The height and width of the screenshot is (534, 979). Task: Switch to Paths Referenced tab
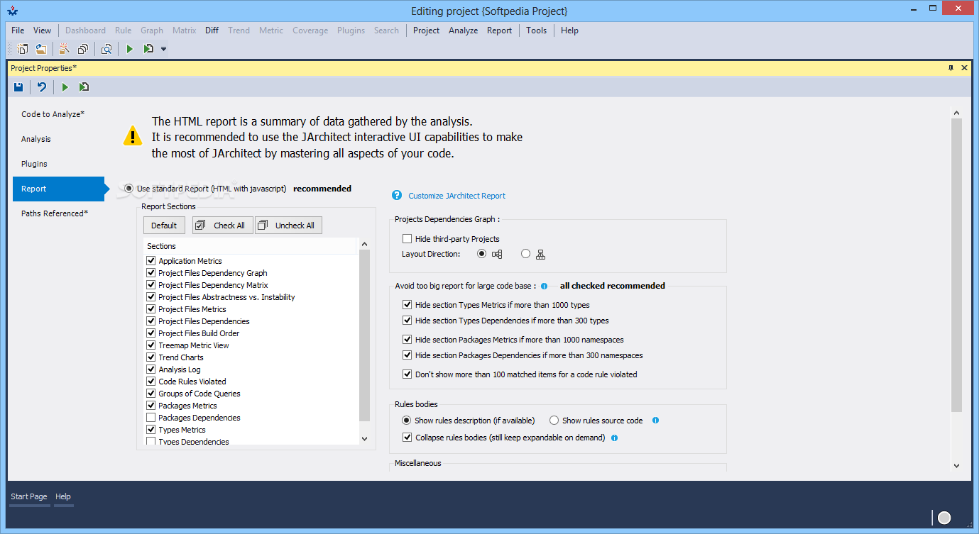tap(58, 213)
